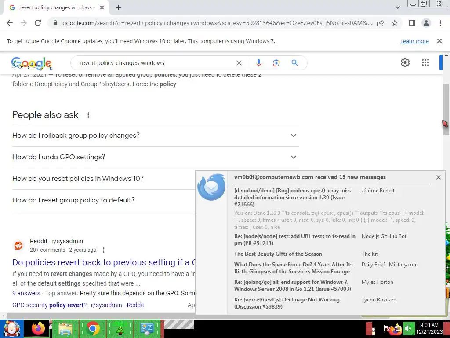The width and height of the screenshot is (450, 338).
Task: Open 'Re: [nodejs/node] test: add URL tests' message
Action: pos(295,240)
